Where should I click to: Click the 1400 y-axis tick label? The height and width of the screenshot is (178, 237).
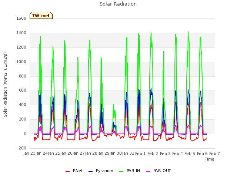pyautogui.click(x=21, y=33)
